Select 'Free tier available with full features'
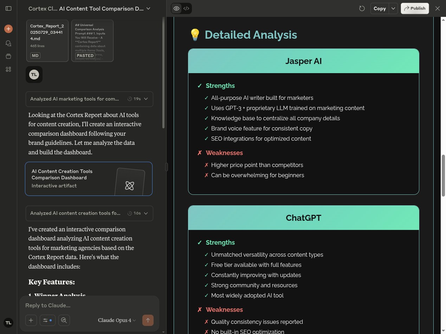 (256, 265)
